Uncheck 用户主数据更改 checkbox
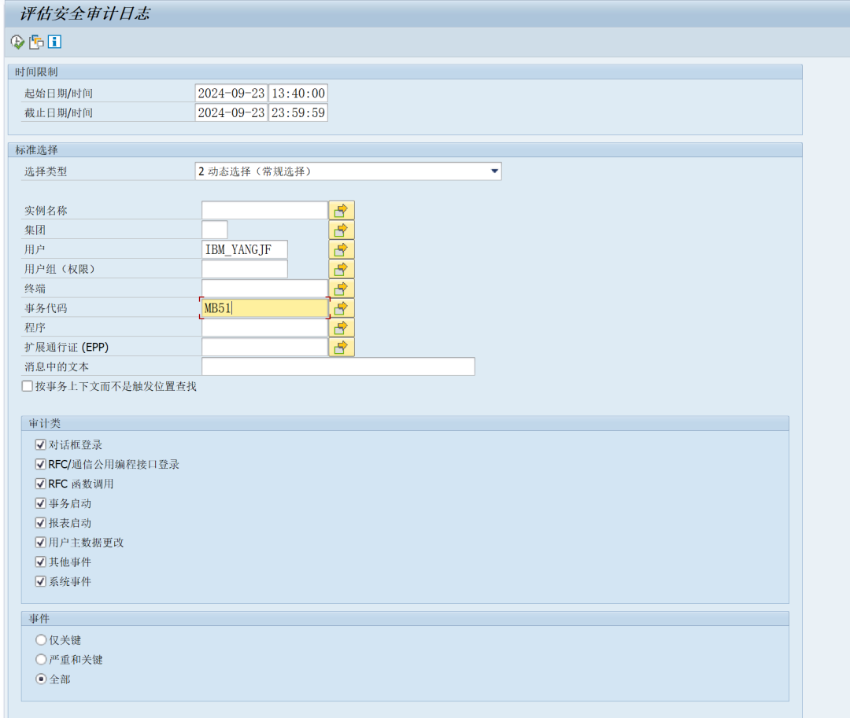Viewport: 850px width, 718px height. click(x=40, y=542)
